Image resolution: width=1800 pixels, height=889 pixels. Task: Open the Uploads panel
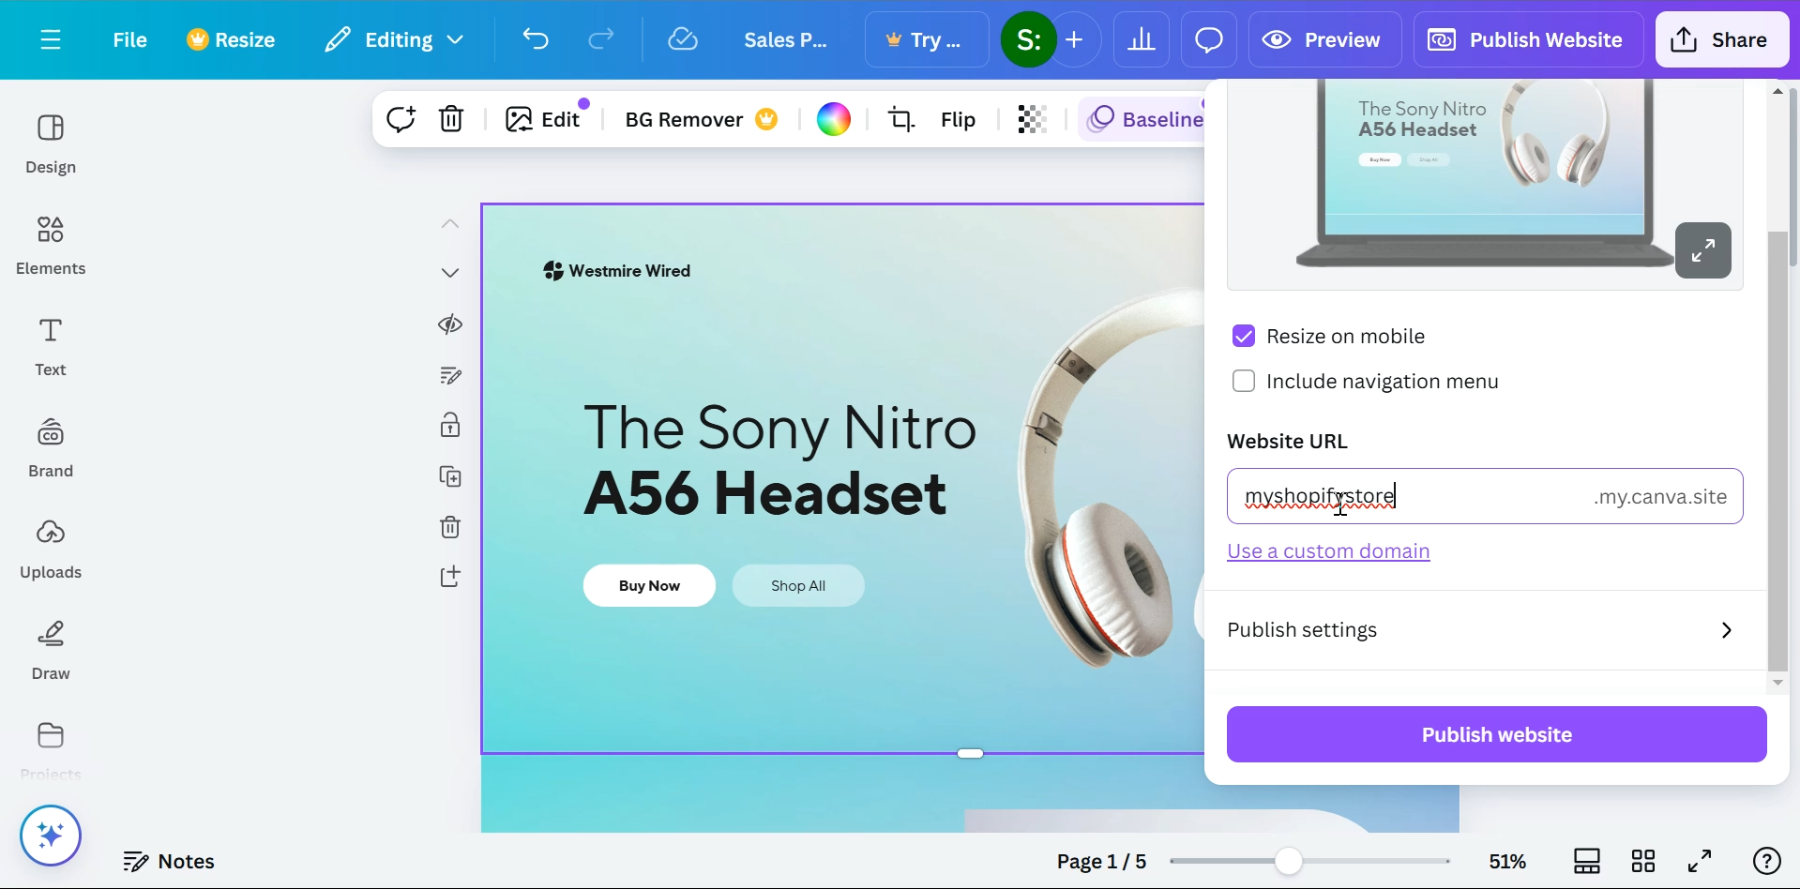pyautogui.click(x=51, y=550)
